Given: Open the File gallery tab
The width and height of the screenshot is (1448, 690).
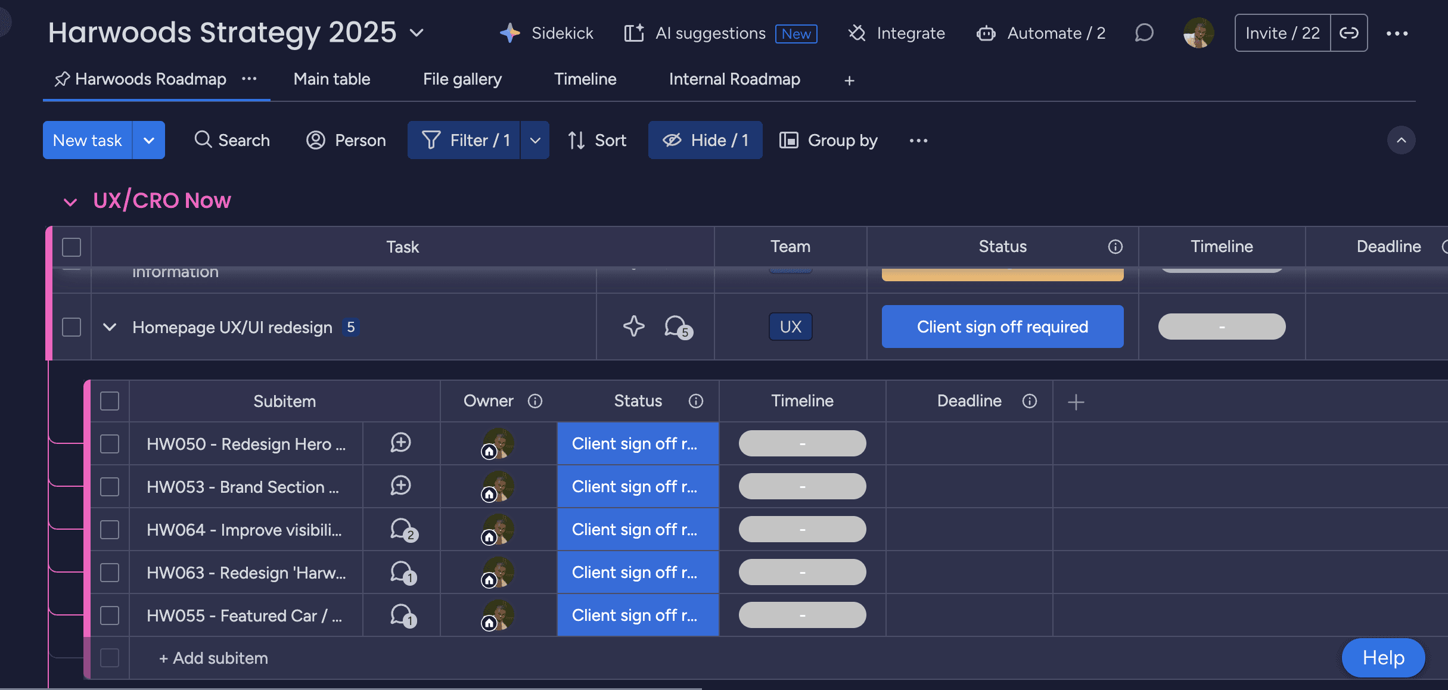Looking at the screenshot, I should [462, 79].
